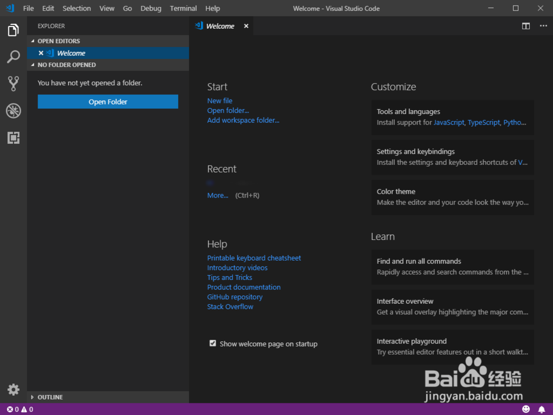The height and width of the screenshot is (415, 553).
Task: Click the Open folder... link
Action: [x=228, y=111]
